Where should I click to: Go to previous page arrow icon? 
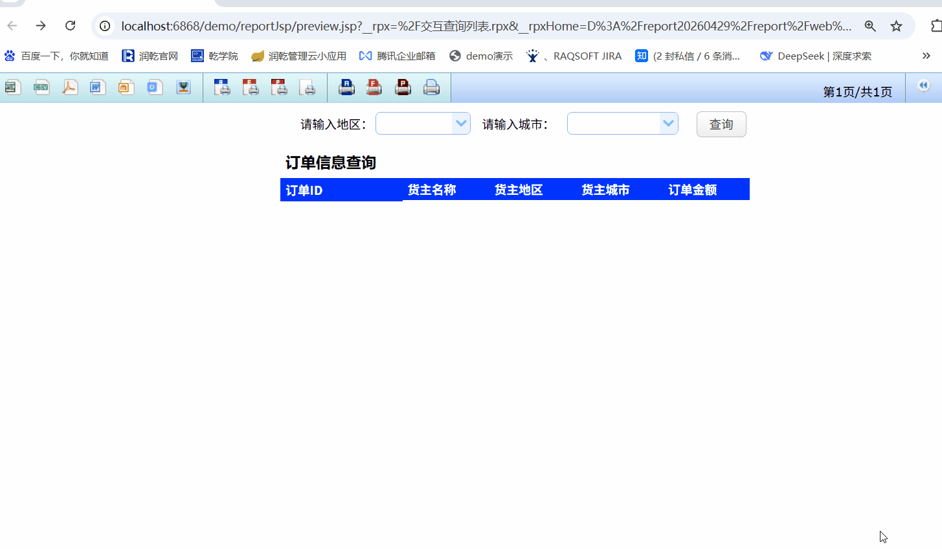tap(924, 85)
